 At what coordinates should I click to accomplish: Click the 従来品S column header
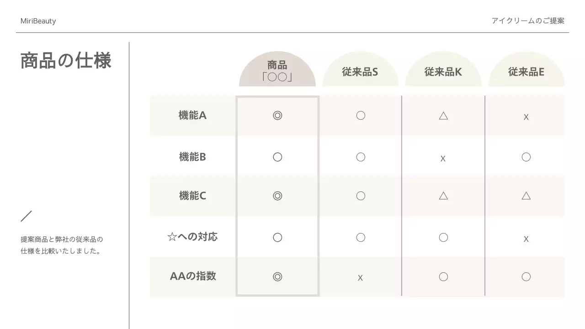[360, 72]
